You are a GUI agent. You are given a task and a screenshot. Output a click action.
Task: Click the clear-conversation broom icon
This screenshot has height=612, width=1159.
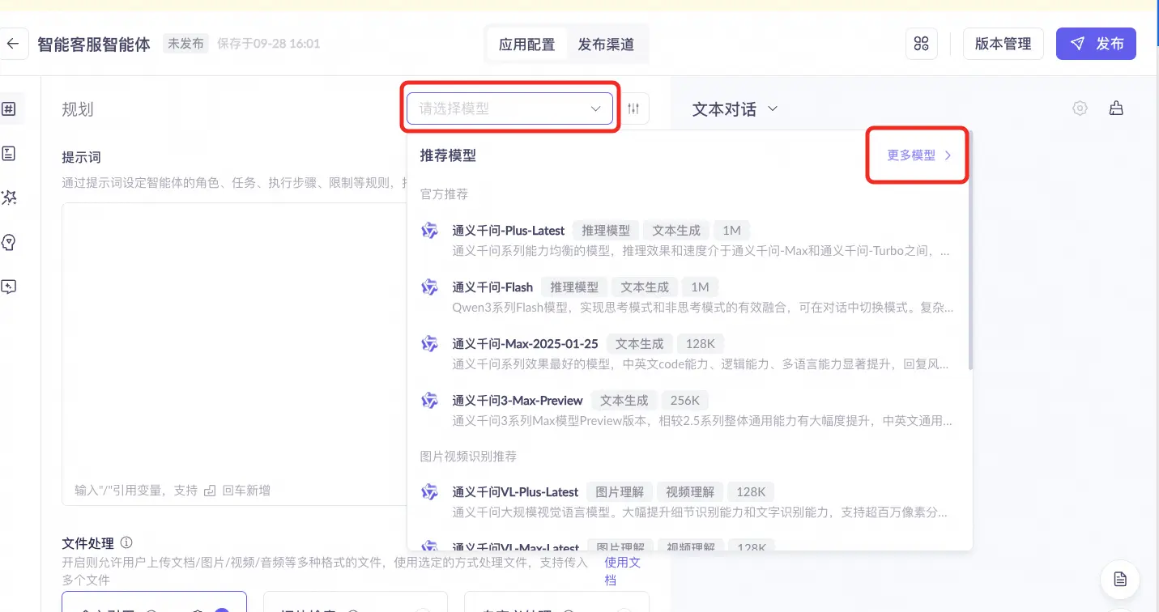tap(1116, 108)
